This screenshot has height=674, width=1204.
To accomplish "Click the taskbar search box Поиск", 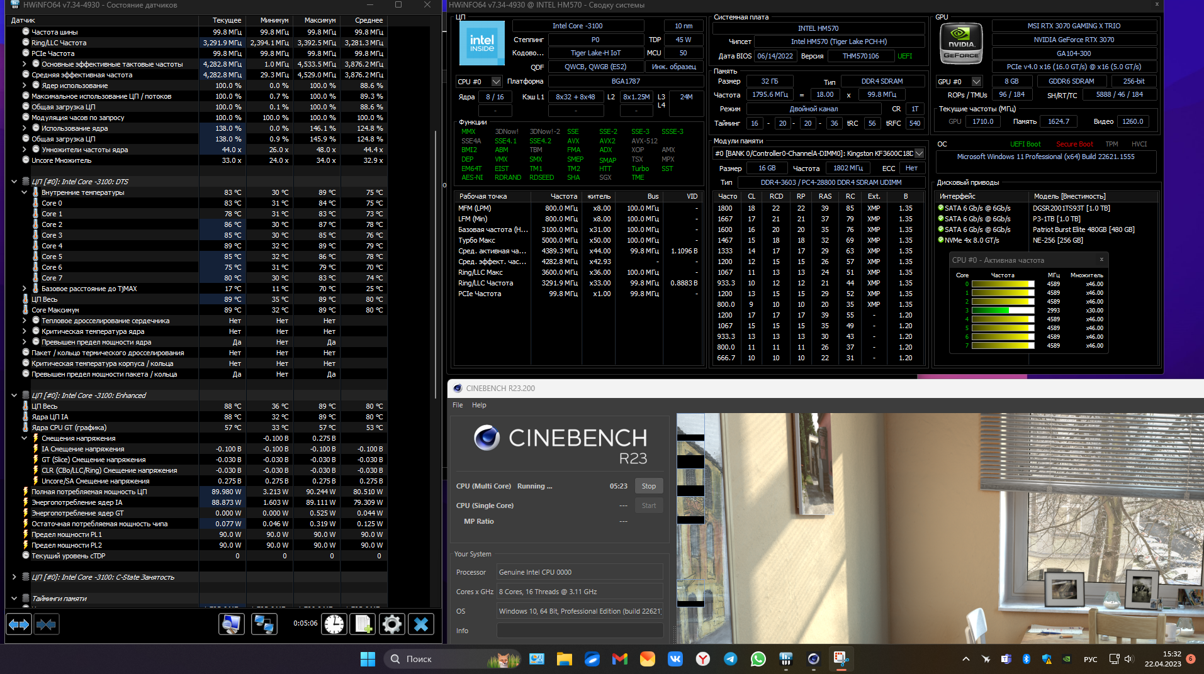I will pos(452,659).
